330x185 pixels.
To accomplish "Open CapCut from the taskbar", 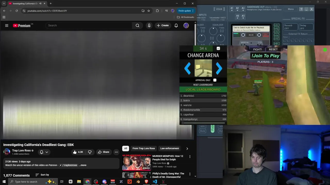I will [71, 182].
